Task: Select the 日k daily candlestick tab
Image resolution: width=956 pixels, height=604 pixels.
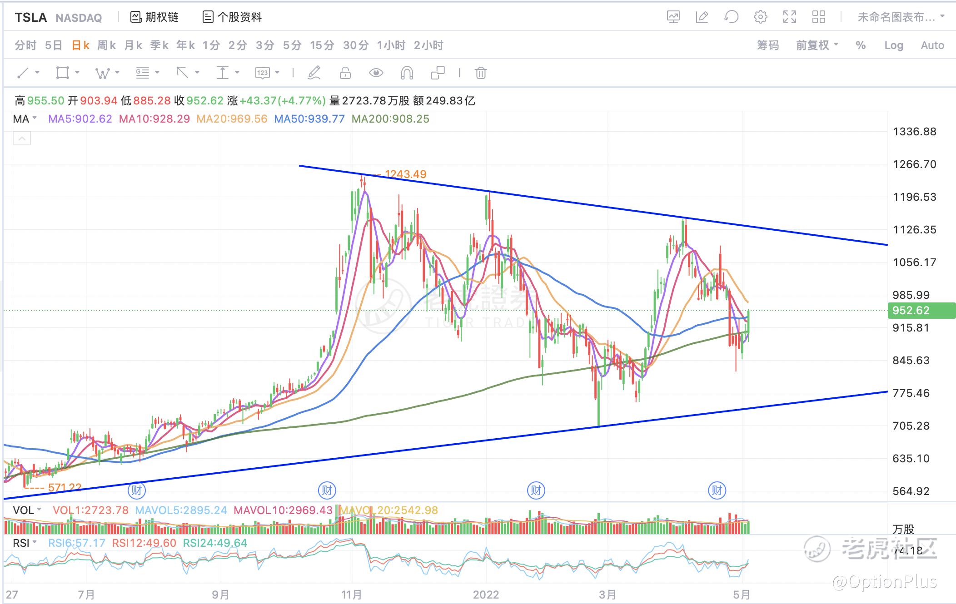Action: [x=80, y=45]
